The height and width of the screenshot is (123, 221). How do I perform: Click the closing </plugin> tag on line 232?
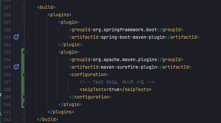(70, 45)
